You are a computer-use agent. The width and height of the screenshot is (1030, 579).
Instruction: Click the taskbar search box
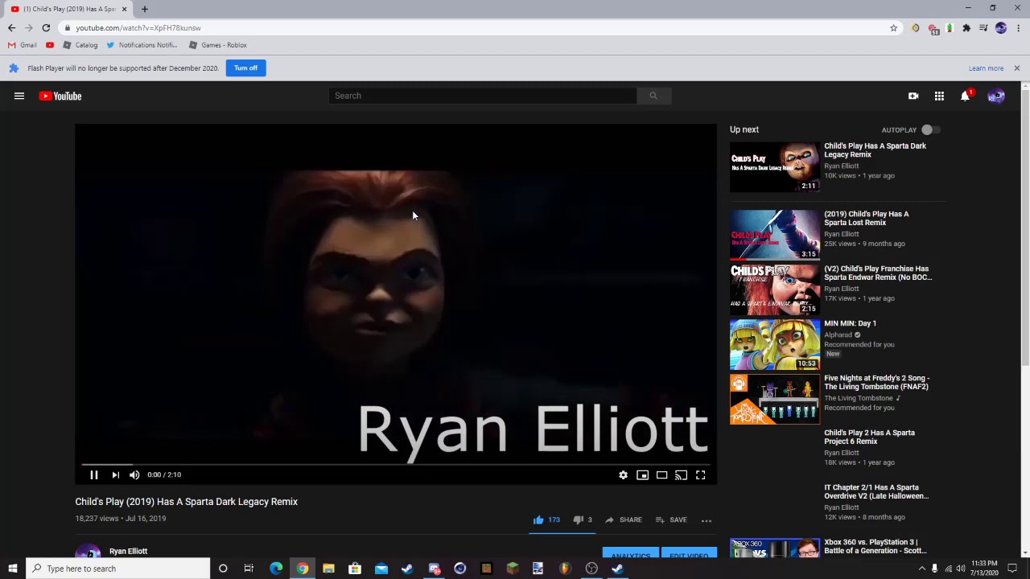tap(118, 569)
